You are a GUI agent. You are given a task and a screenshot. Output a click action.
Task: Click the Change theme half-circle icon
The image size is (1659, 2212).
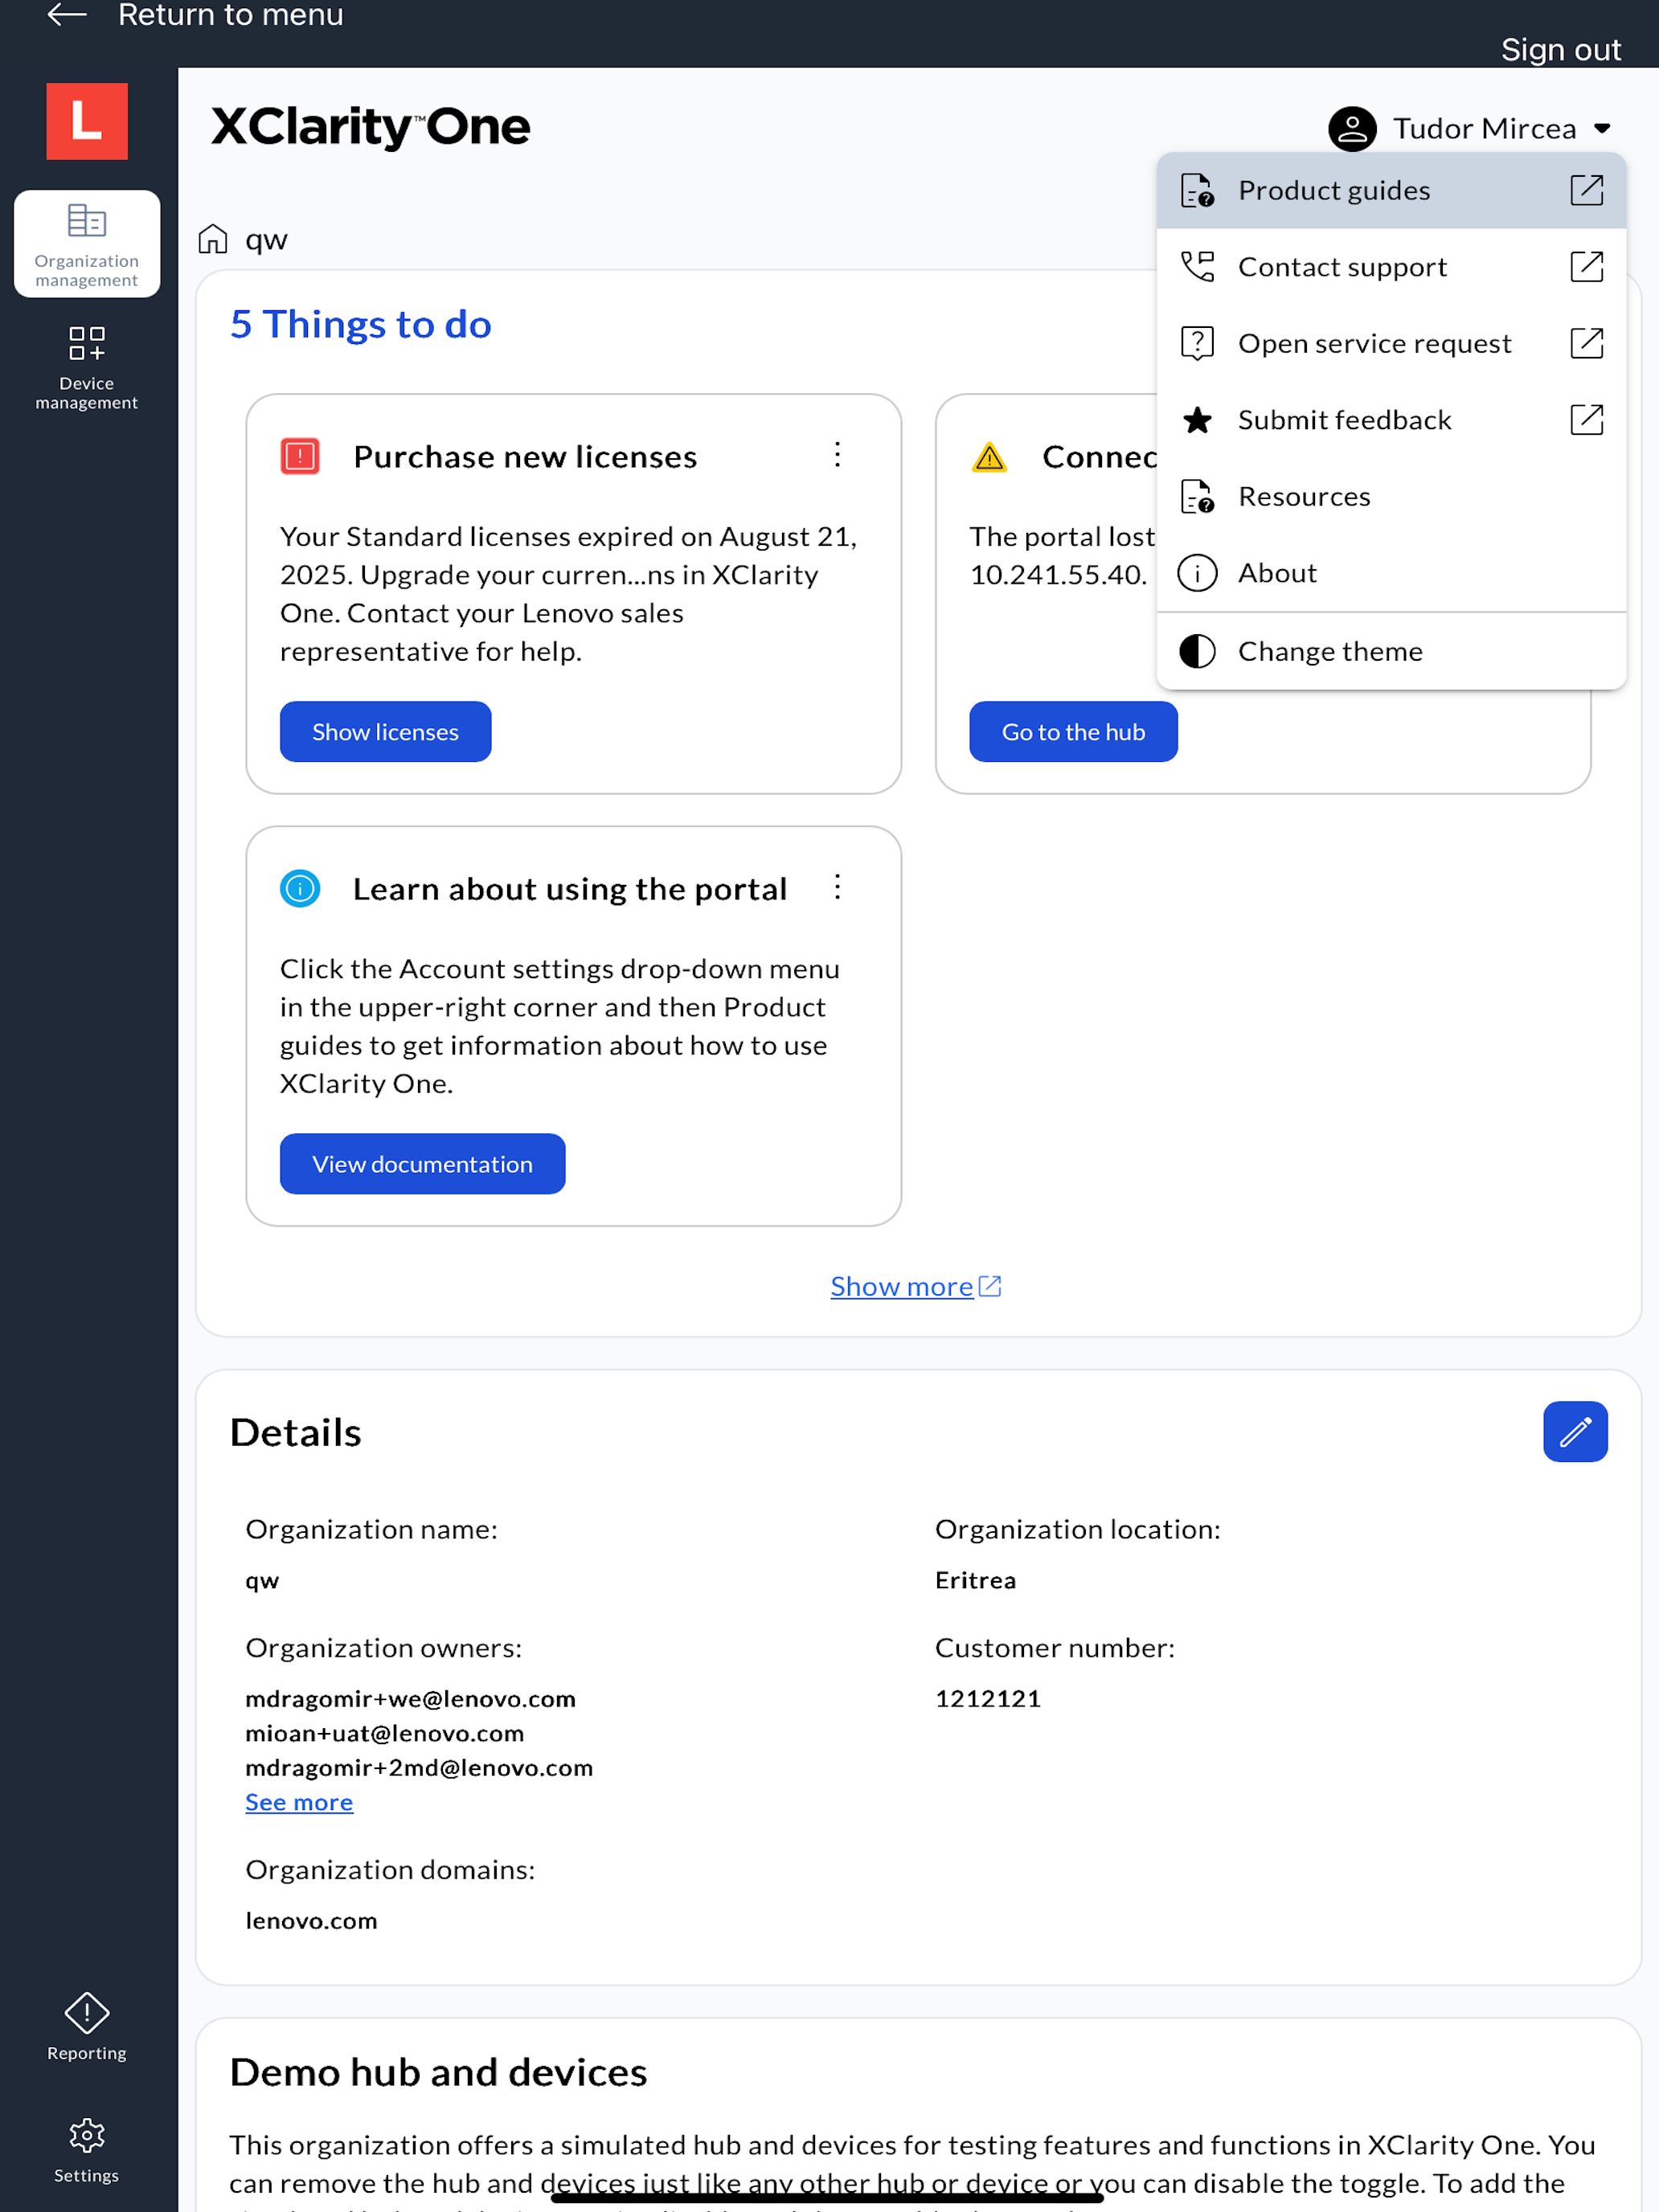[1197, 651]
